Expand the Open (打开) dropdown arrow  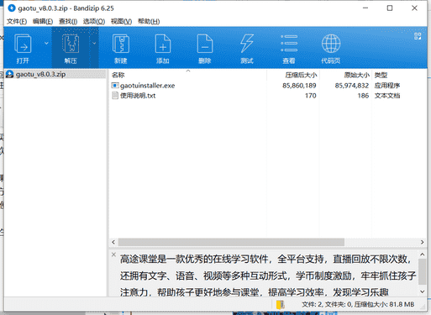tap(46, 44)
